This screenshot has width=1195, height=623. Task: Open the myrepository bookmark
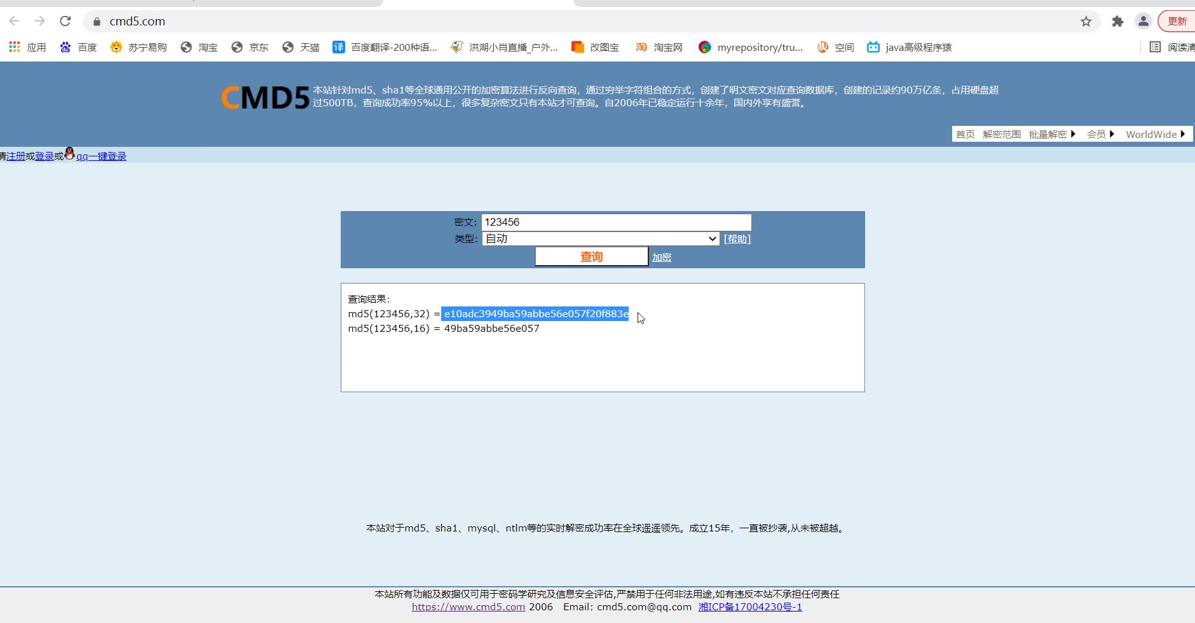click(x=751, y=47)
